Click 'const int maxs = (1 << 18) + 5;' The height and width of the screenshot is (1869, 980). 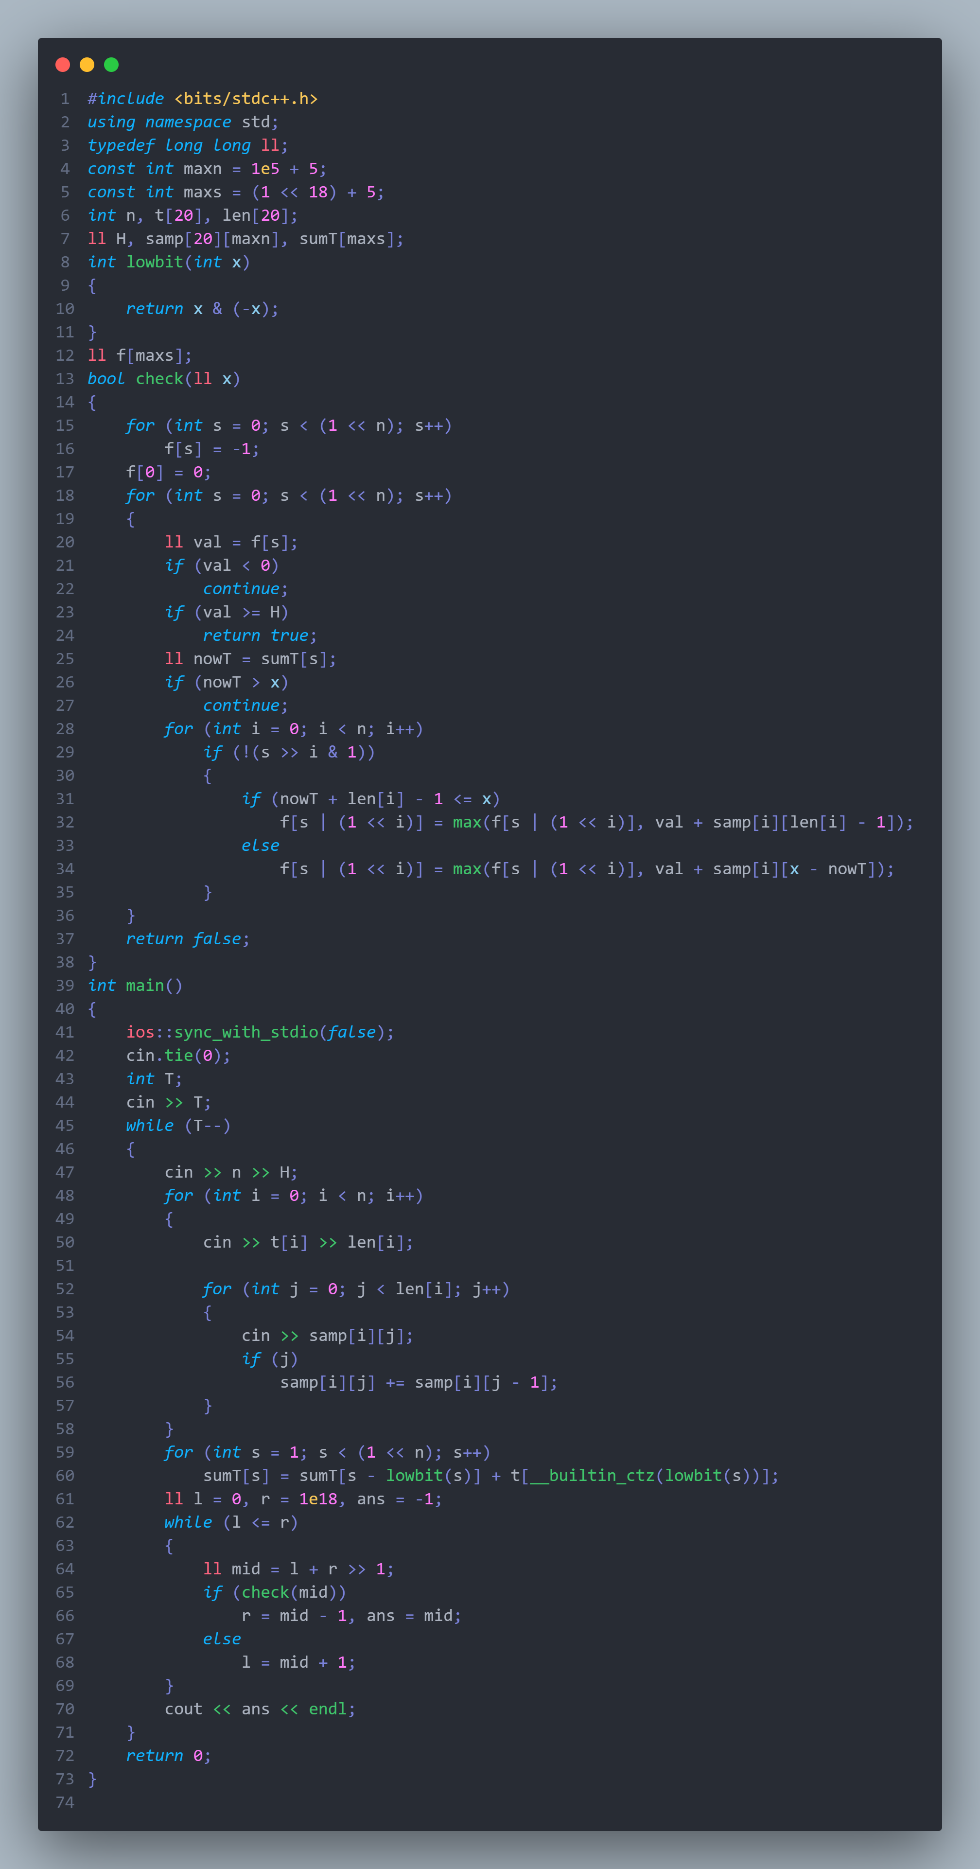[236, 192]
